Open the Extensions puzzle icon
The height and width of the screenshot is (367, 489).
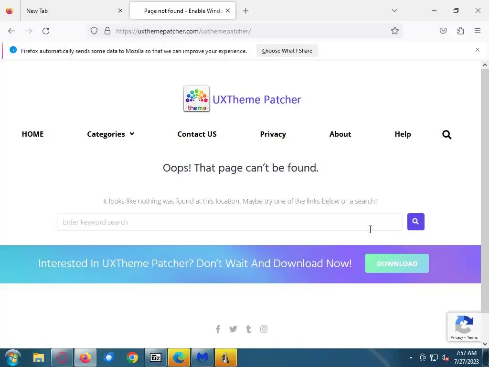[x=460, y=31]
